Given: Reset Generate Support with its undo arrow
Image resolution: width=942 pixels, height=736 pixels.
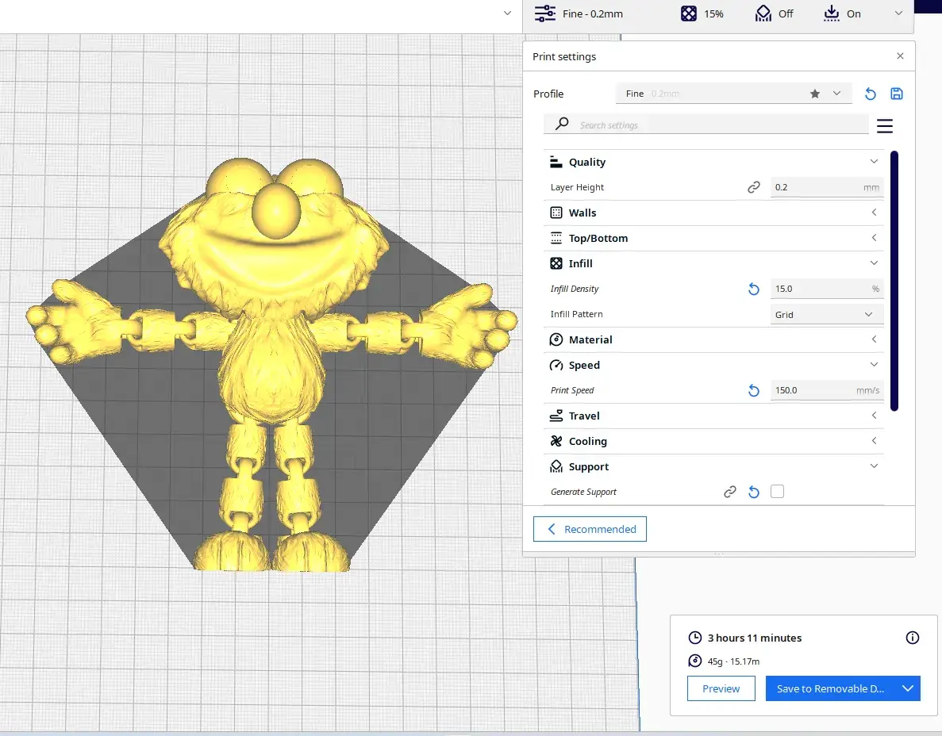Looking at the screenshot, I should click(x=753, y=493).
